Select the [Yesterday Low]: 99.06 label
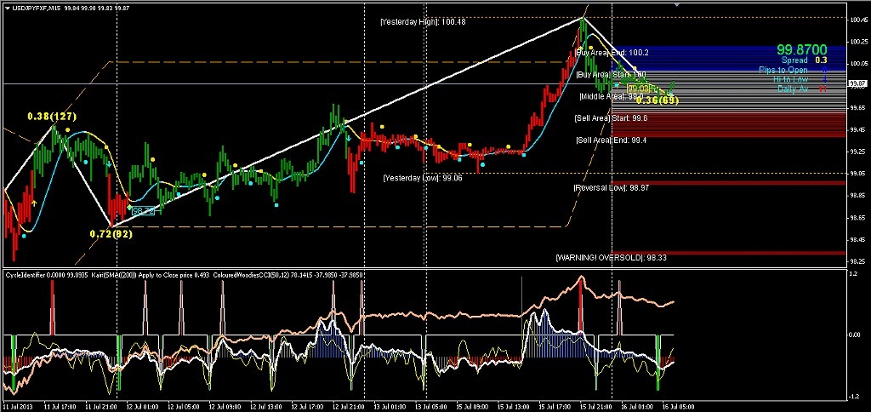Viewport: 871px width, 412px height. click(x=423, y=178)
